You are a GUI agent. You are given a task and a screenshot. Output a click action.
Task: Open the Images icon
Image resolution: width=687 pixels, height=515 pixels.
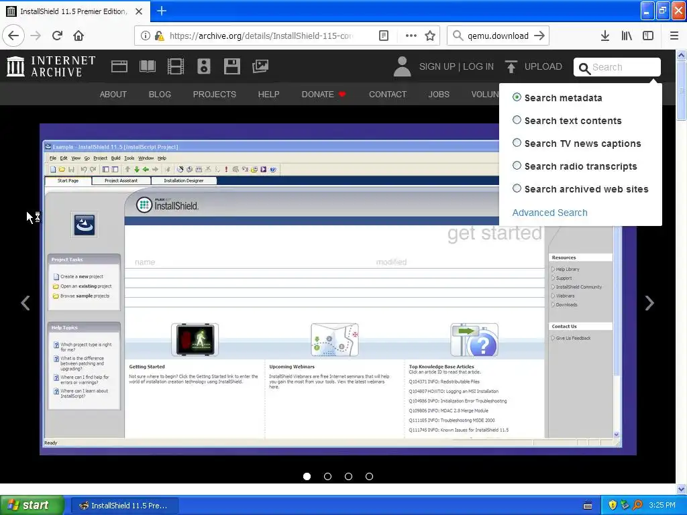click(x=260, y=66)
